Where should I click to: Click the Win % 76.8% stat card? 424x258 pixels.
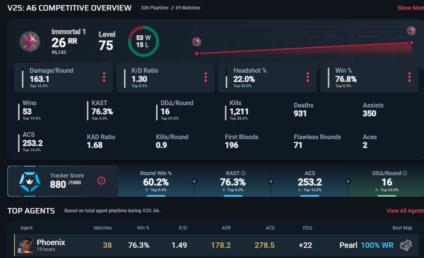(x=369, y=77)
